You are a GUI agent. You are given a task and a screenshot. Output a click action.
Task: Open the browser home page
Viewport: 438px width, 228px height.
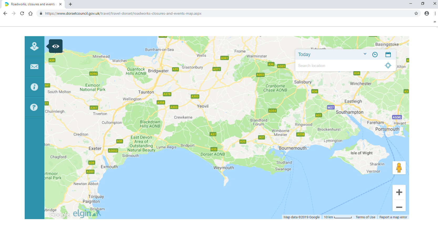30,13
